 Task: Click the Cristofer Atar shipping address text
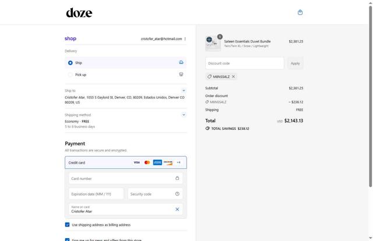pyautogui.click(x=125, y=100)
